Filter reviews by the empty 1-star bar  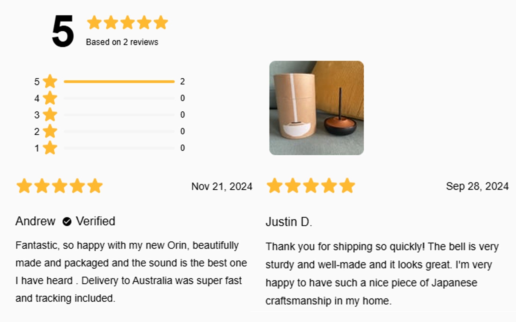coord(119,148)
